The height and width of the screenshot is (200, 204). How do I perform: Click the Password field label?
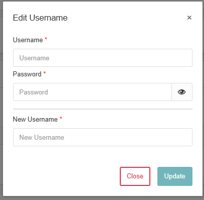click(27, 74)
